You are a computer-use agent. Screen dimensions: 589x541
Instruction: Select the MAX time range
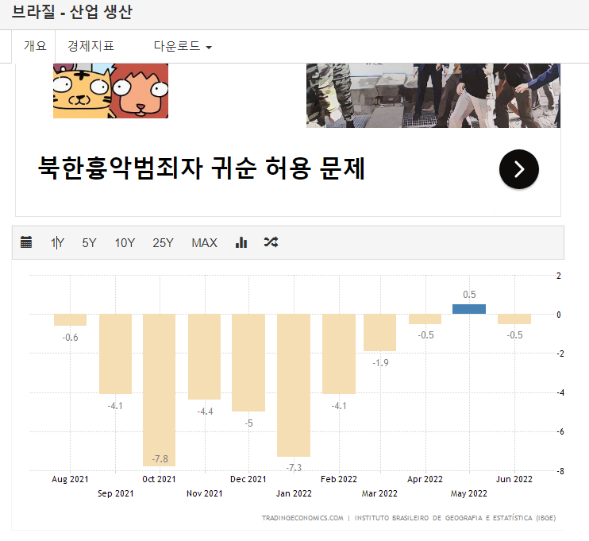204,243
